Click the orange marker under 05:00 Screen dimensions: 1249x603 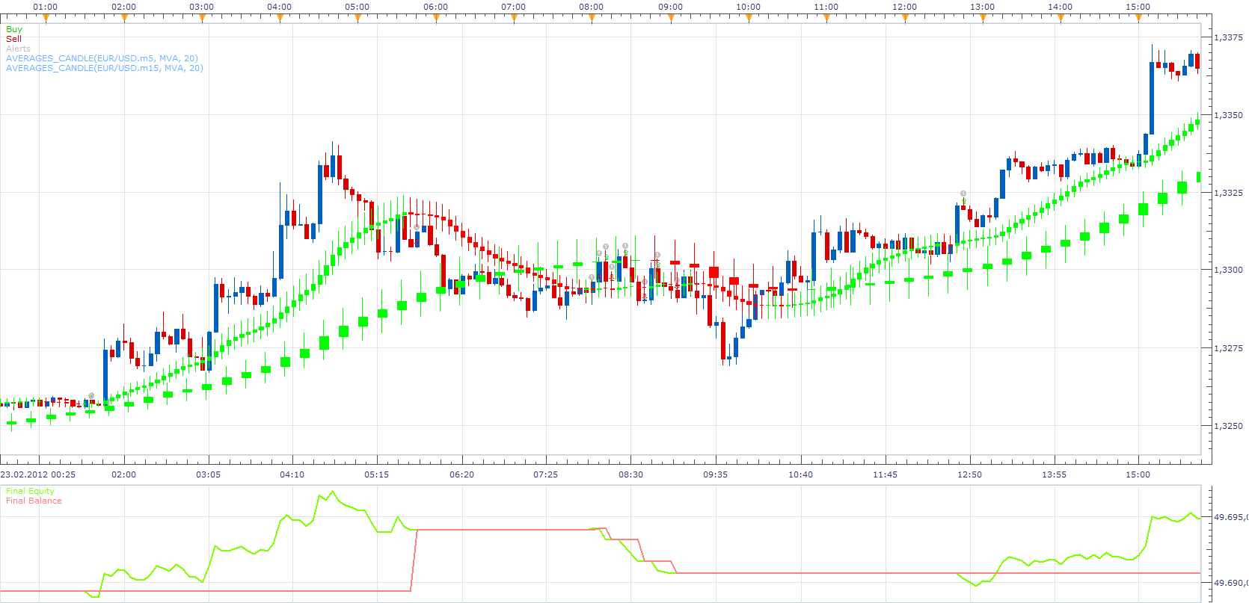[357, 19]
